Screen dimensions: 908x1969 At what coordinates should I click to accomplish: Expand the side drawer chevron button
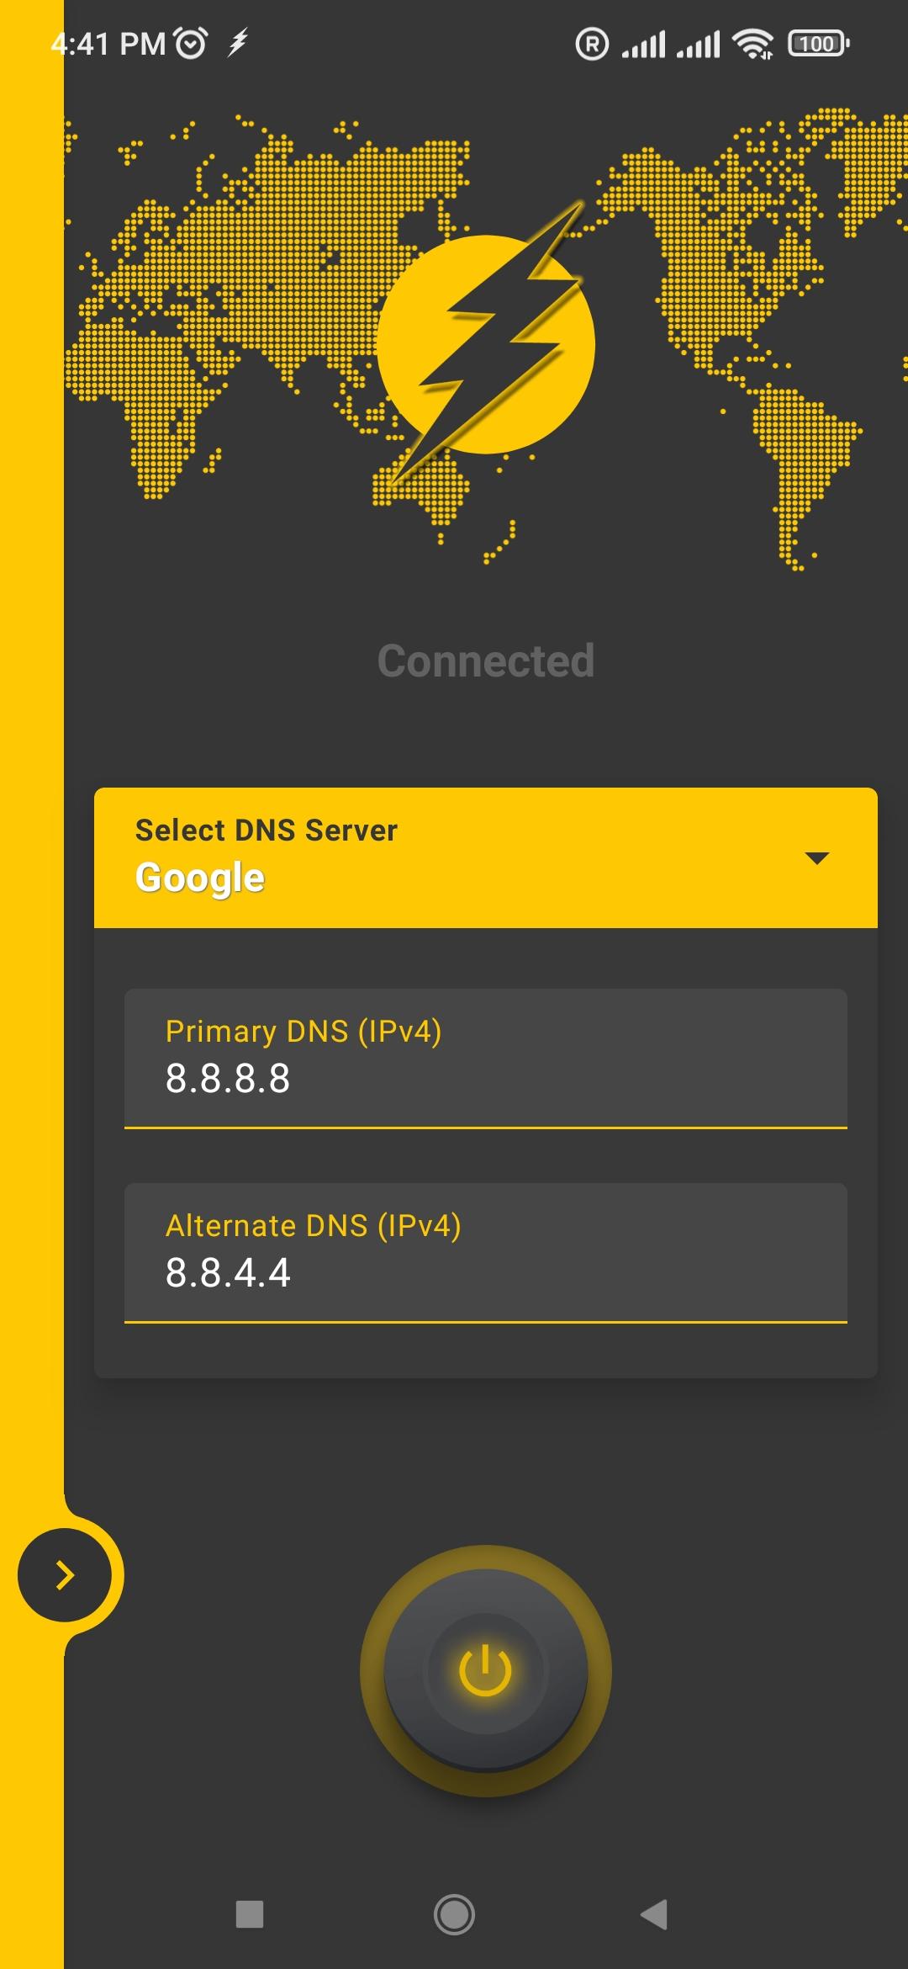tap(65, 1575)
